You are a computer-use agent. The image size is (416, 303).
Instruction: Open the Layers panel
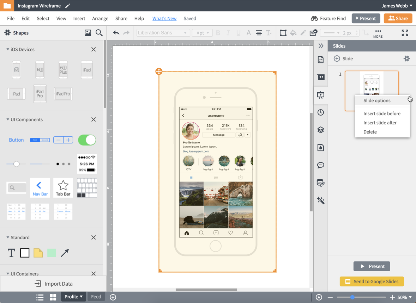coord(320,130)
